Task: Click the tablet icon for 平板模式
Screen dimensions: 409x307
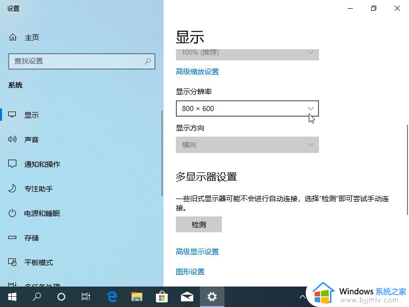Action: click(12, 262)
